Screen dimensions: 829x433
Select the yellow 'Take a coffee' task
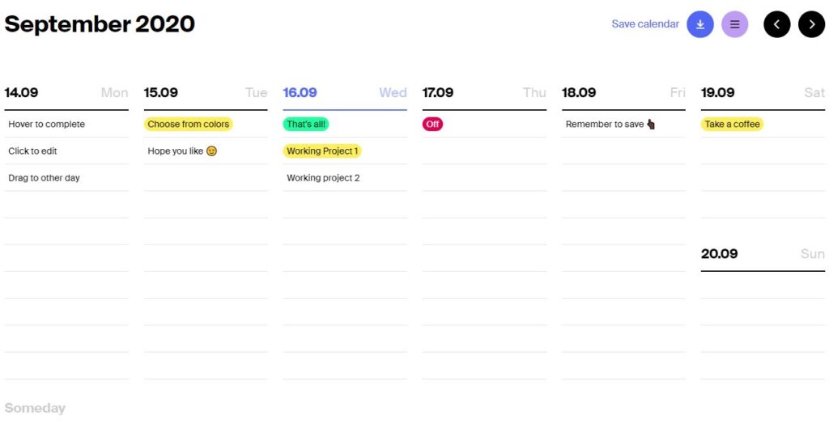coord(732,125)
